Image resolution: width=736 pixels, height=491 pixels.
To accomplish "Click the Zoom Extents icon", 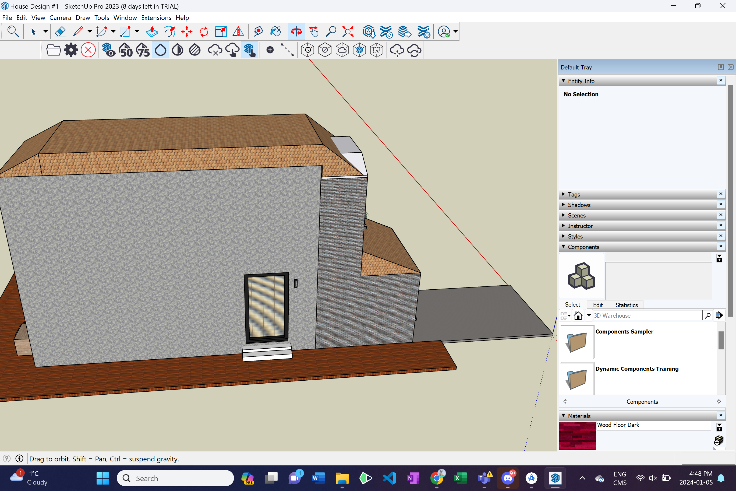I will [348, 31].
